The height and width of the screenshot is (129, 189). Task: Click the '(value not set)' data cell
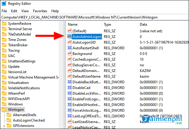point(151,31)
